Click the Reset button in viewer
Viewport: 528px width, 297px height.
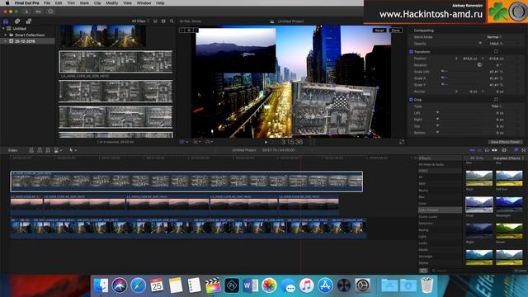click(x=379, y=31)
